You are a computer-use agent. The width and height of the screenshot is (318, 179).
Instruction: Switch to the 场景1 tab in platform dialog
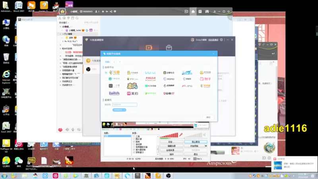[107, 62]
